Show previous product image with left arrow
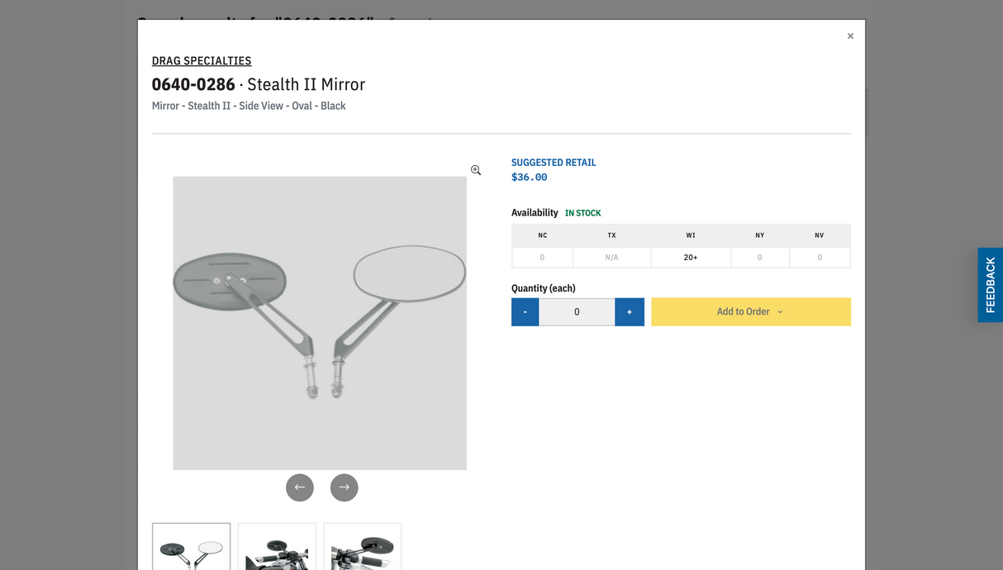Screen dimensions: 1003x570 click(300, 487)
